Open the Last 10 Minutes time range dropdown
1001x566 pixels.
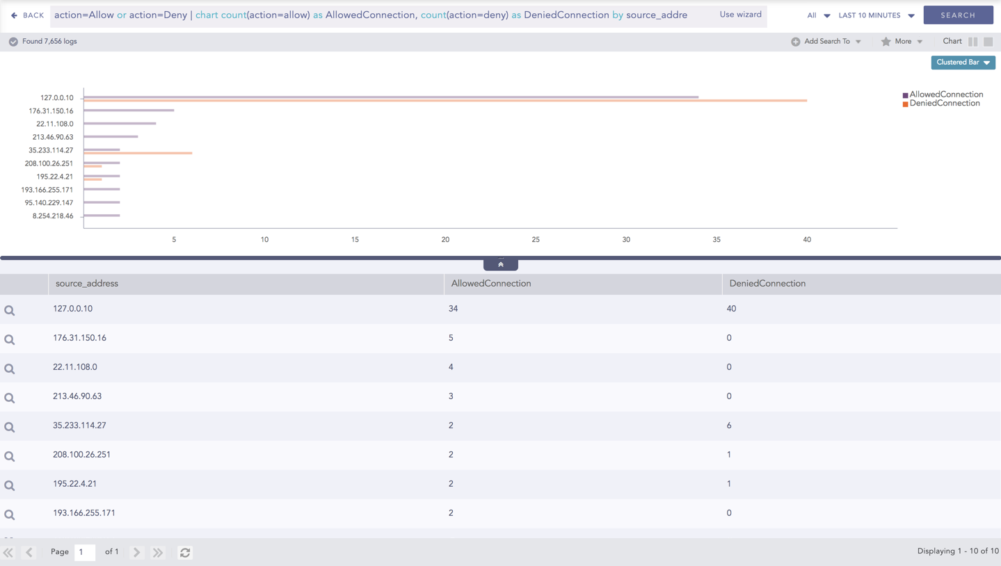pos(876,15)
